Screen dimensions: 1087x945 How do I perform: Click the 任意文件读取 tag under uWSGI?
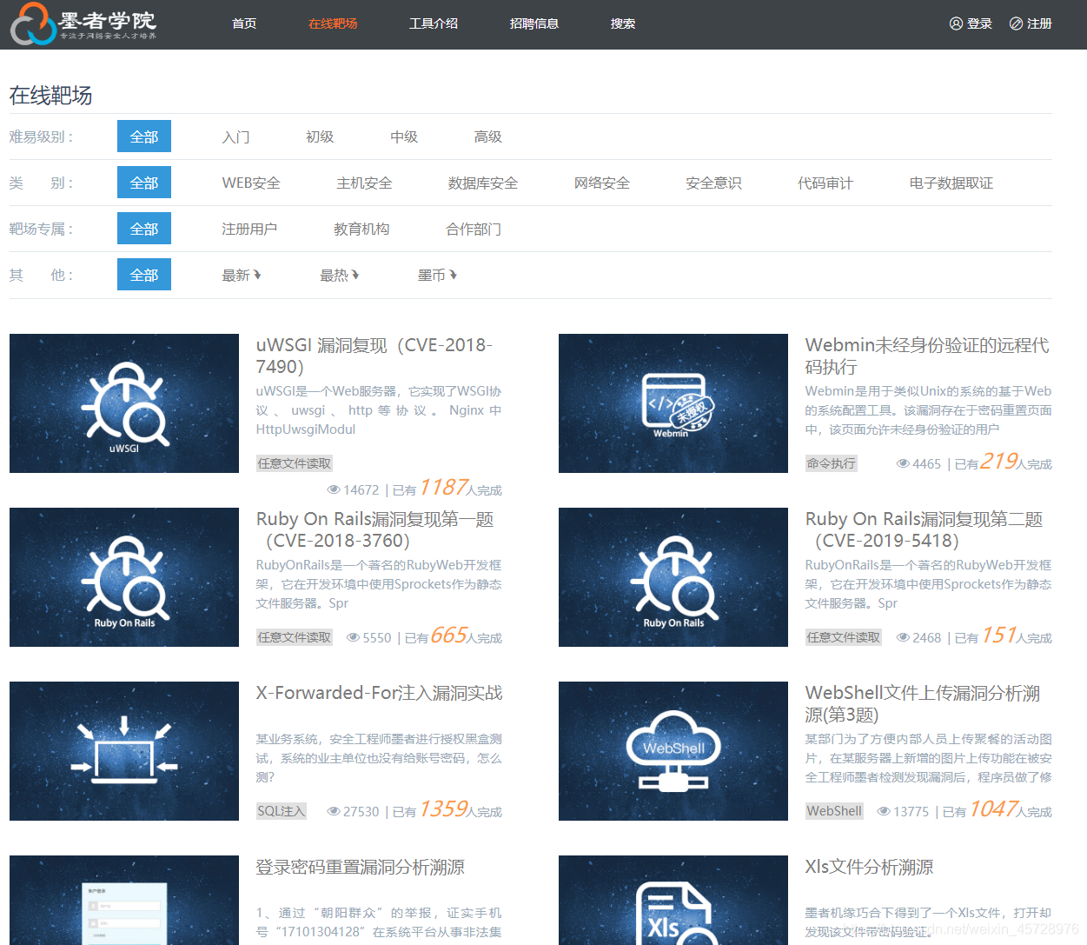(x=295, y=463)
